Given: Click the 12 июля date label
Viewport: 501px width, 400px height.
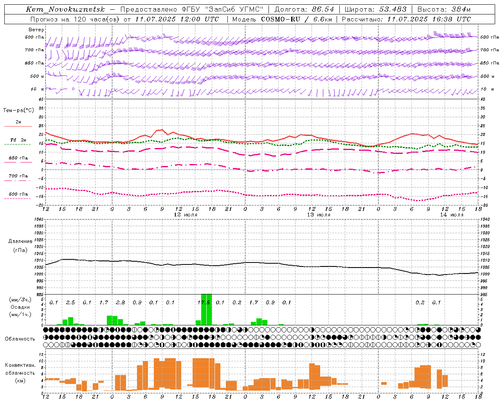Looking at the screenshot, I should pyautogui.click(x=186, y=215).
